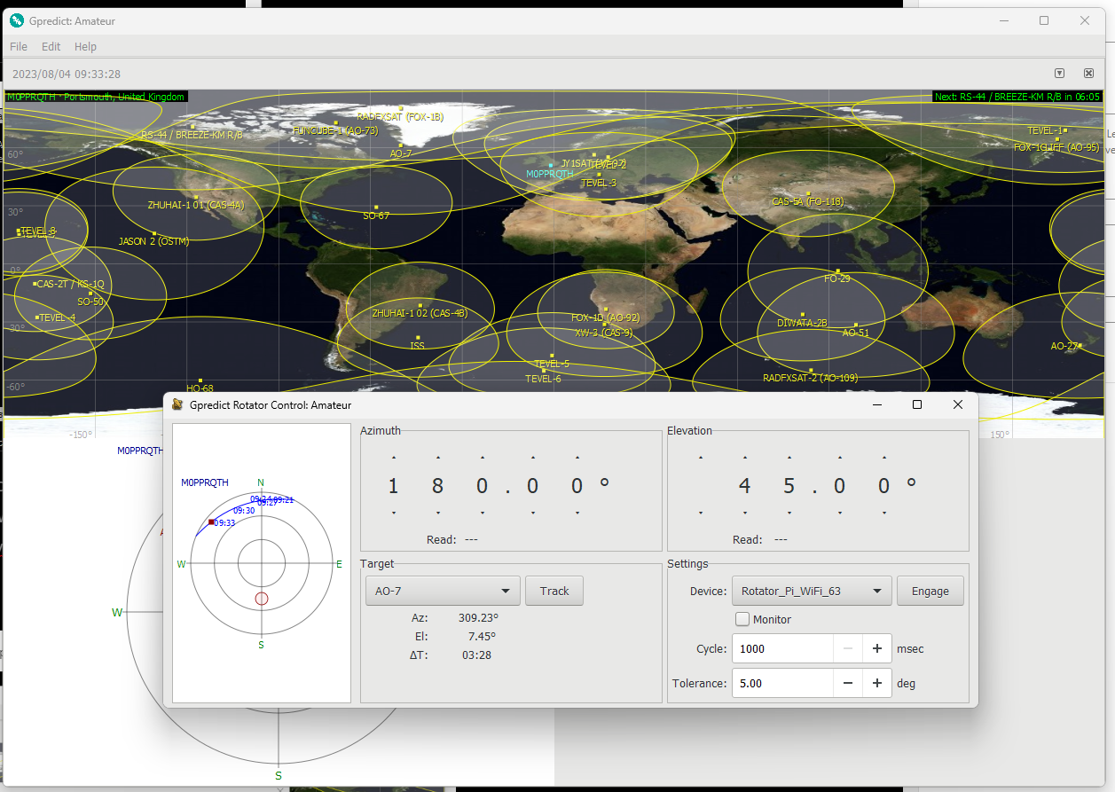Select the TEVEL-6 satellite on the map

(x=543, y=376)
